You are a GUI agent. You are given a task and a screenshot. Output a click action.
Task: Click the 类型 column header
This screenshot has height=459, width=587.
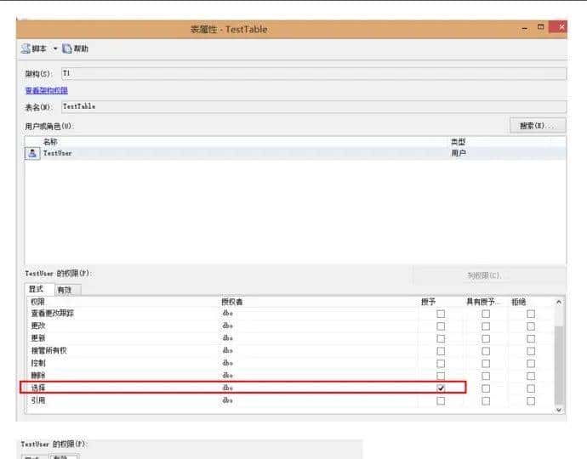[458, 142]
